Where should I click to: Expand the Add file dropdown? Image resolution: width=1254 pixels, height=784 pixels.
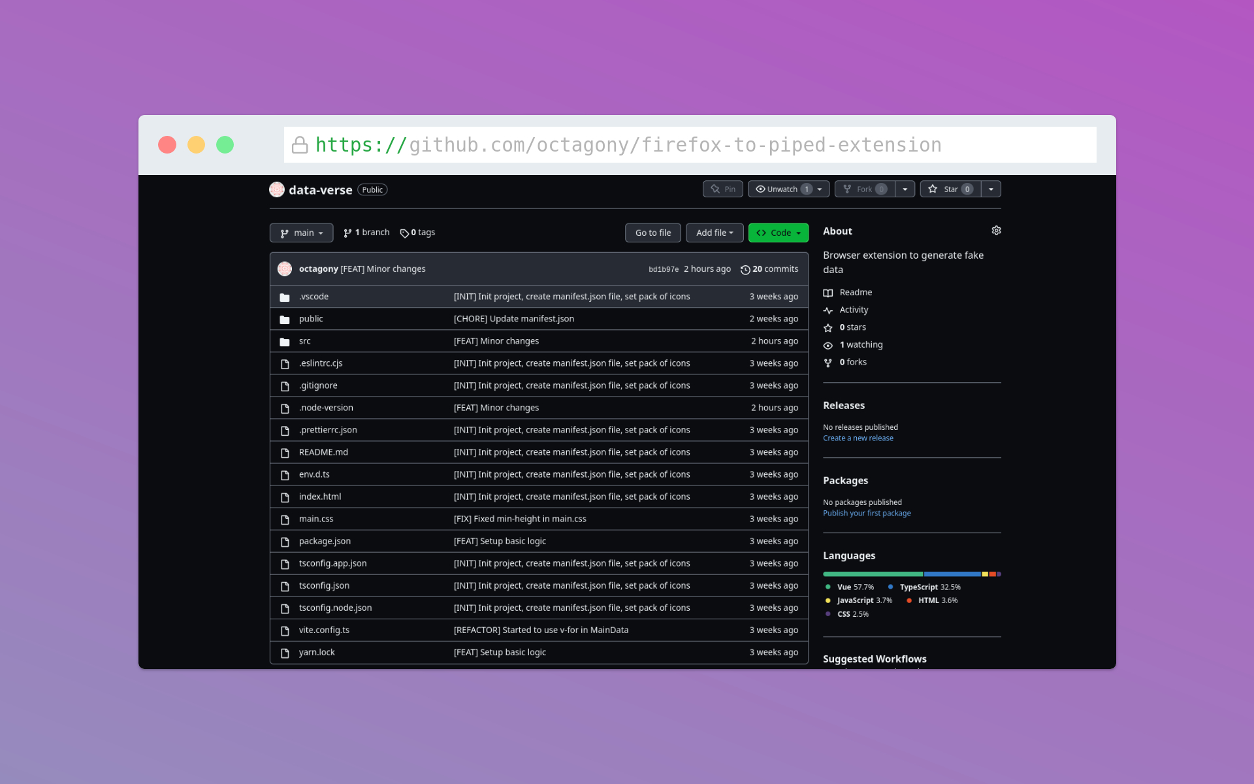click(715, 233)
